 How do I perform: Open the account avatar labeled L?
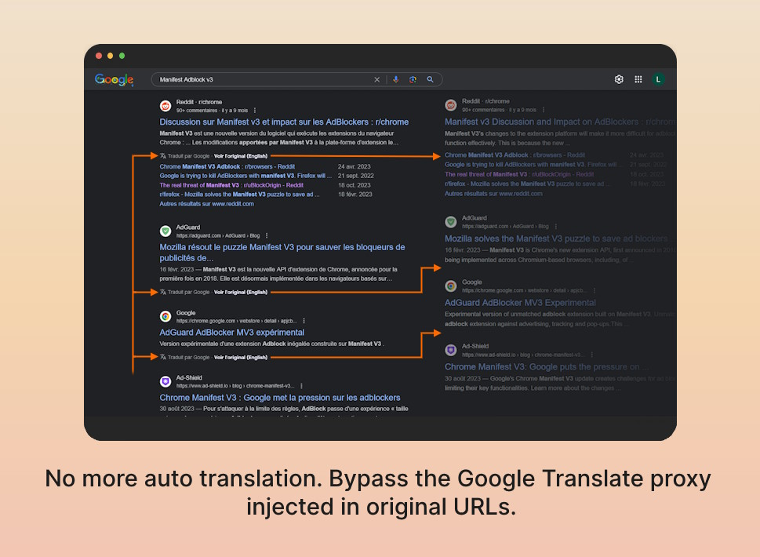[x=658, y=79]
